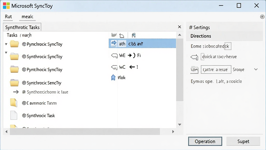Click hand icon beside doick at tucyrherue

click(x=194, y=57)
